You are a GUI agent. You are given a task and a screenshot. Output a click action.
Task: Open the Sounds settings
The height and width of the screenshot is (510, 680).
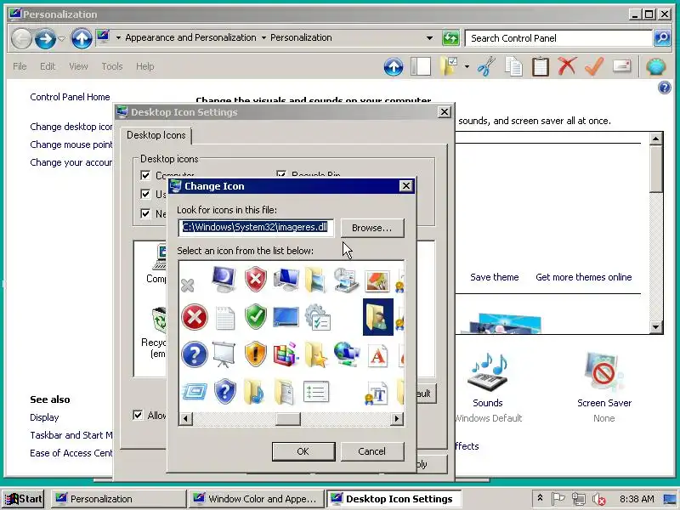(x=488, y=379)
